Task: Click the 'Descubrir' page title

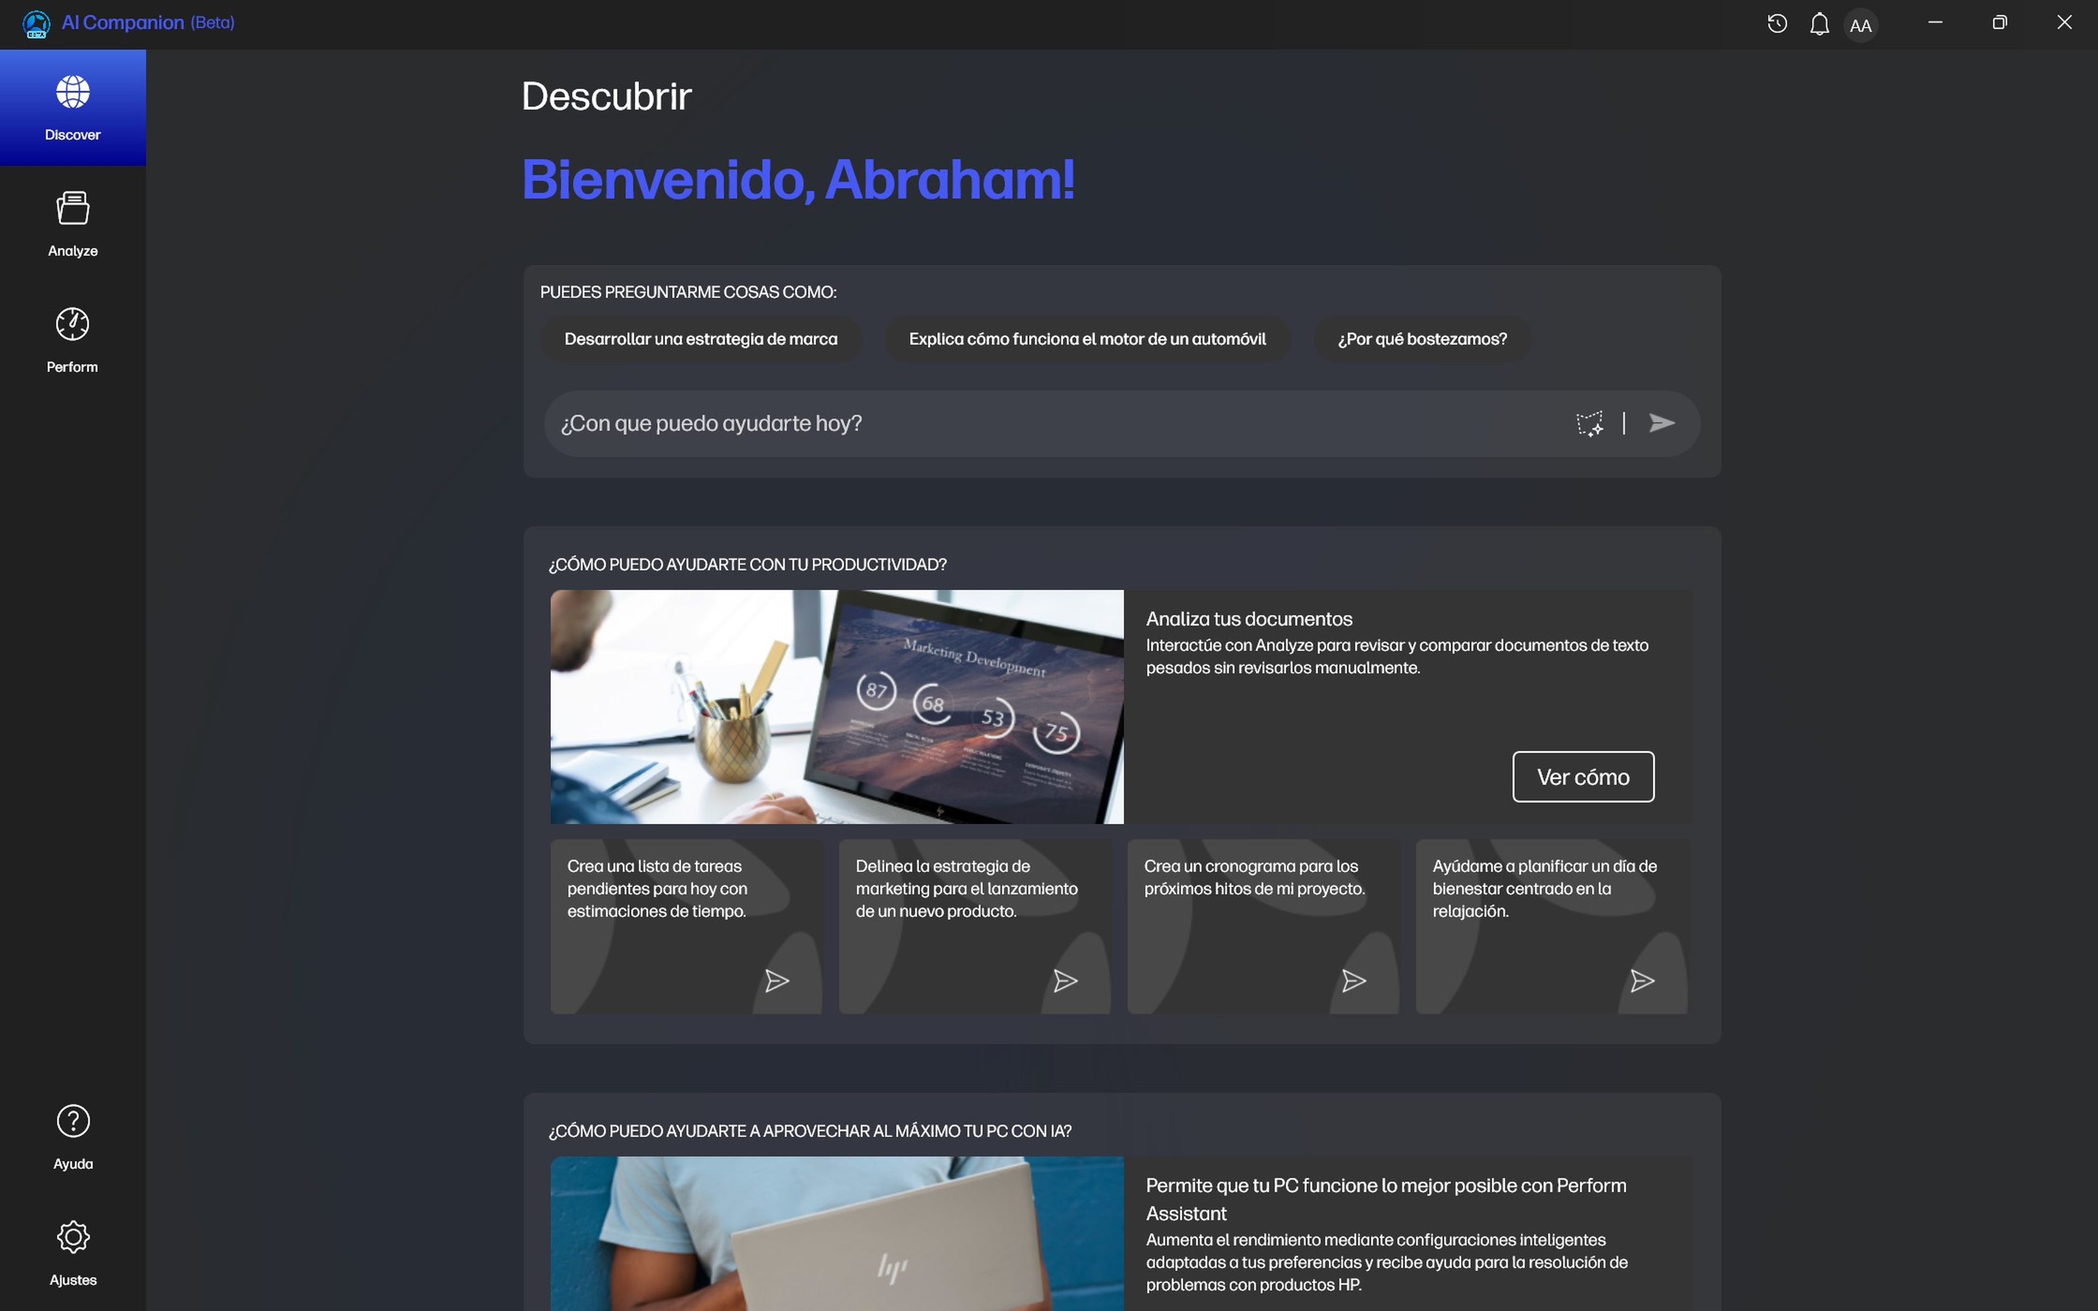Action: tap(606, 96)
